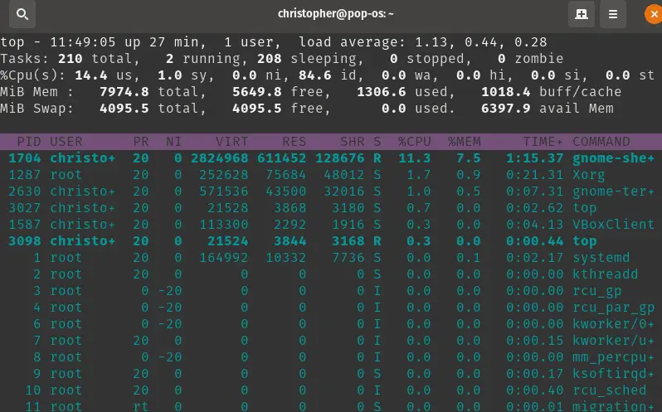Open the hamburger menu in header bar
Screen dimensions: 662x412
tap(613, 14)
